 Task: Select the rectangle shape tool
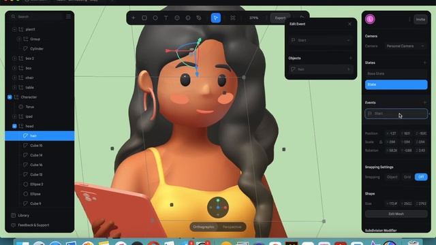click(144, 18)
